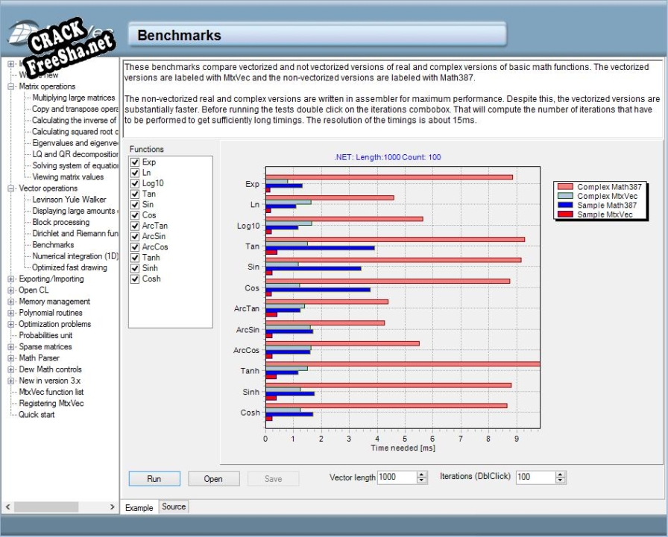
Task: Expand the Open CL tree node
Action: tap(11, 290)
